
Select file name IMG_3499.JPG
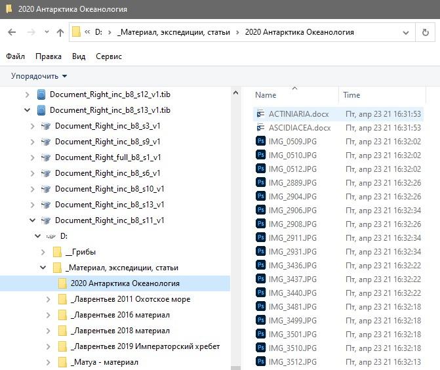(292, 321)
